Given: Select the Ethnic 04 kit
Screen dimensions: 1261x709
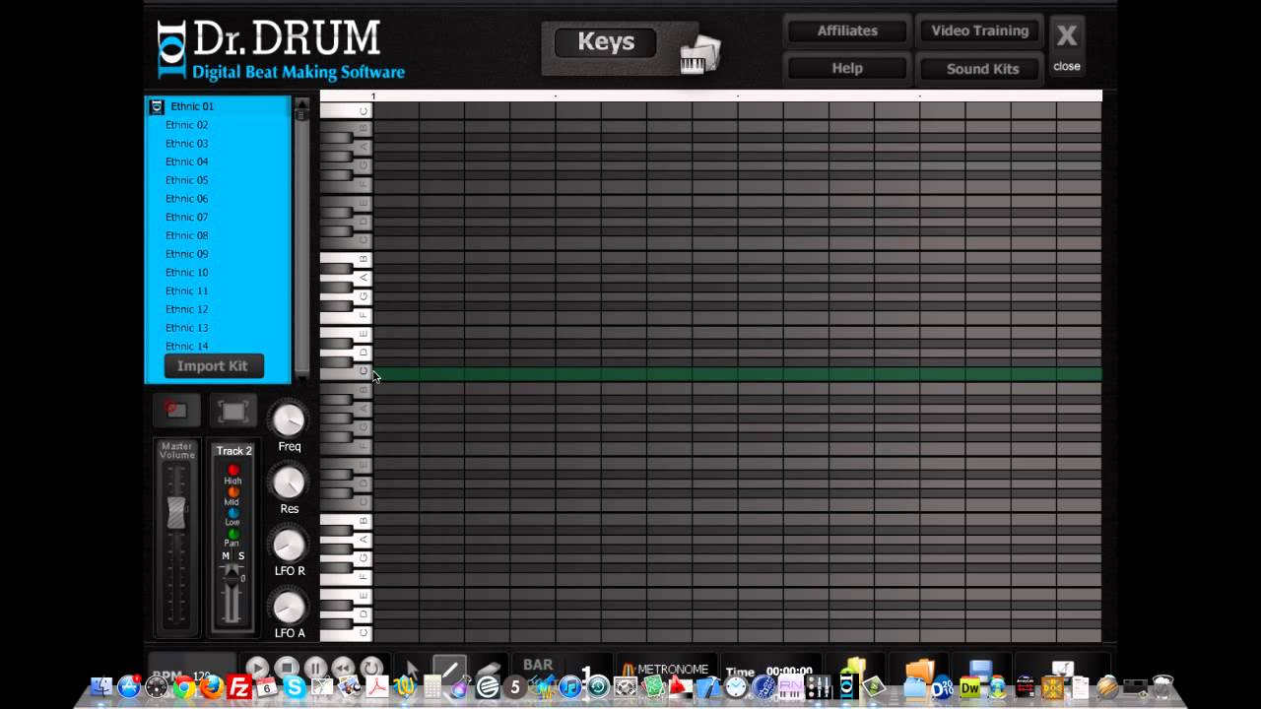Looking at the screenshot, I should tap(186, 161).
